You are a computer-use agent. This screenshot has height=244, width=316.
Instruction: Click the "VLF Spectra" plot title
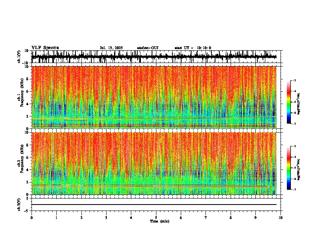point(45,48)
